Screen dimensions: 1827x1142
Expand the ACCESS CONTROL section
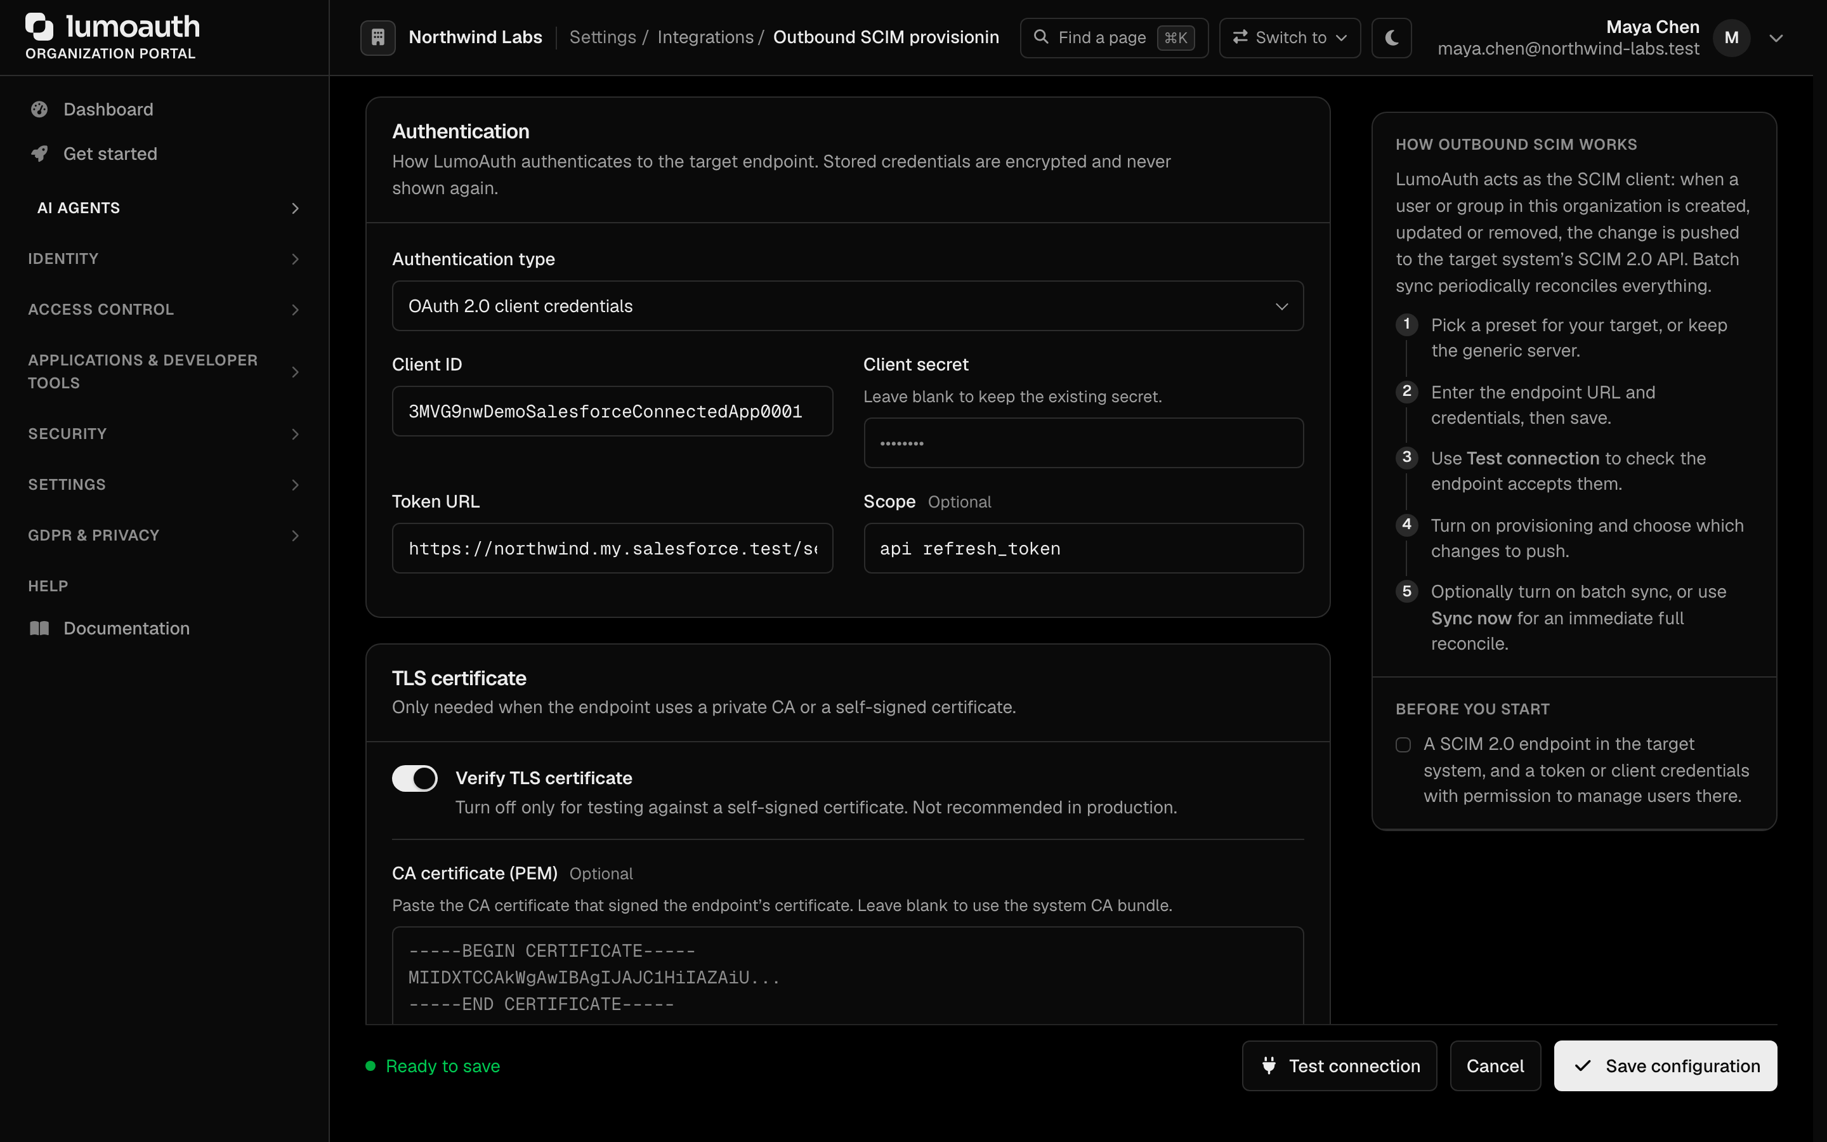click(x=164, y=310)
